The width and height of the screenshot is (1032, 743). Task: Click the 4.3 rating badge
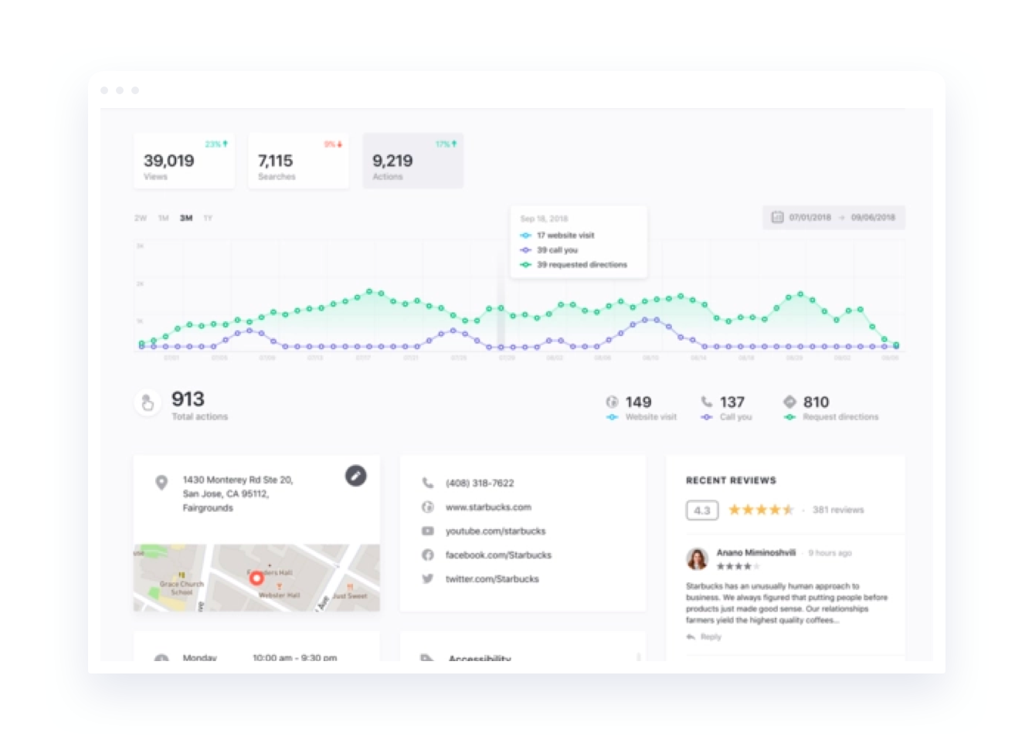702,510
